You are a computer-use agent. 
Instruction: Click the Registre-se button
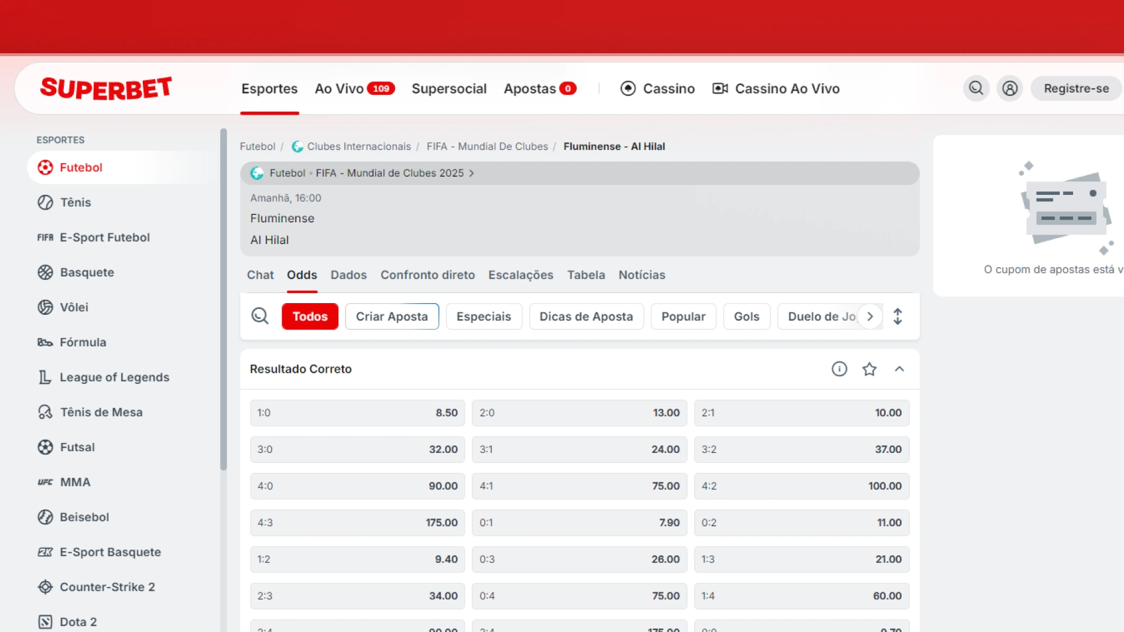[x=1076, y=88]
